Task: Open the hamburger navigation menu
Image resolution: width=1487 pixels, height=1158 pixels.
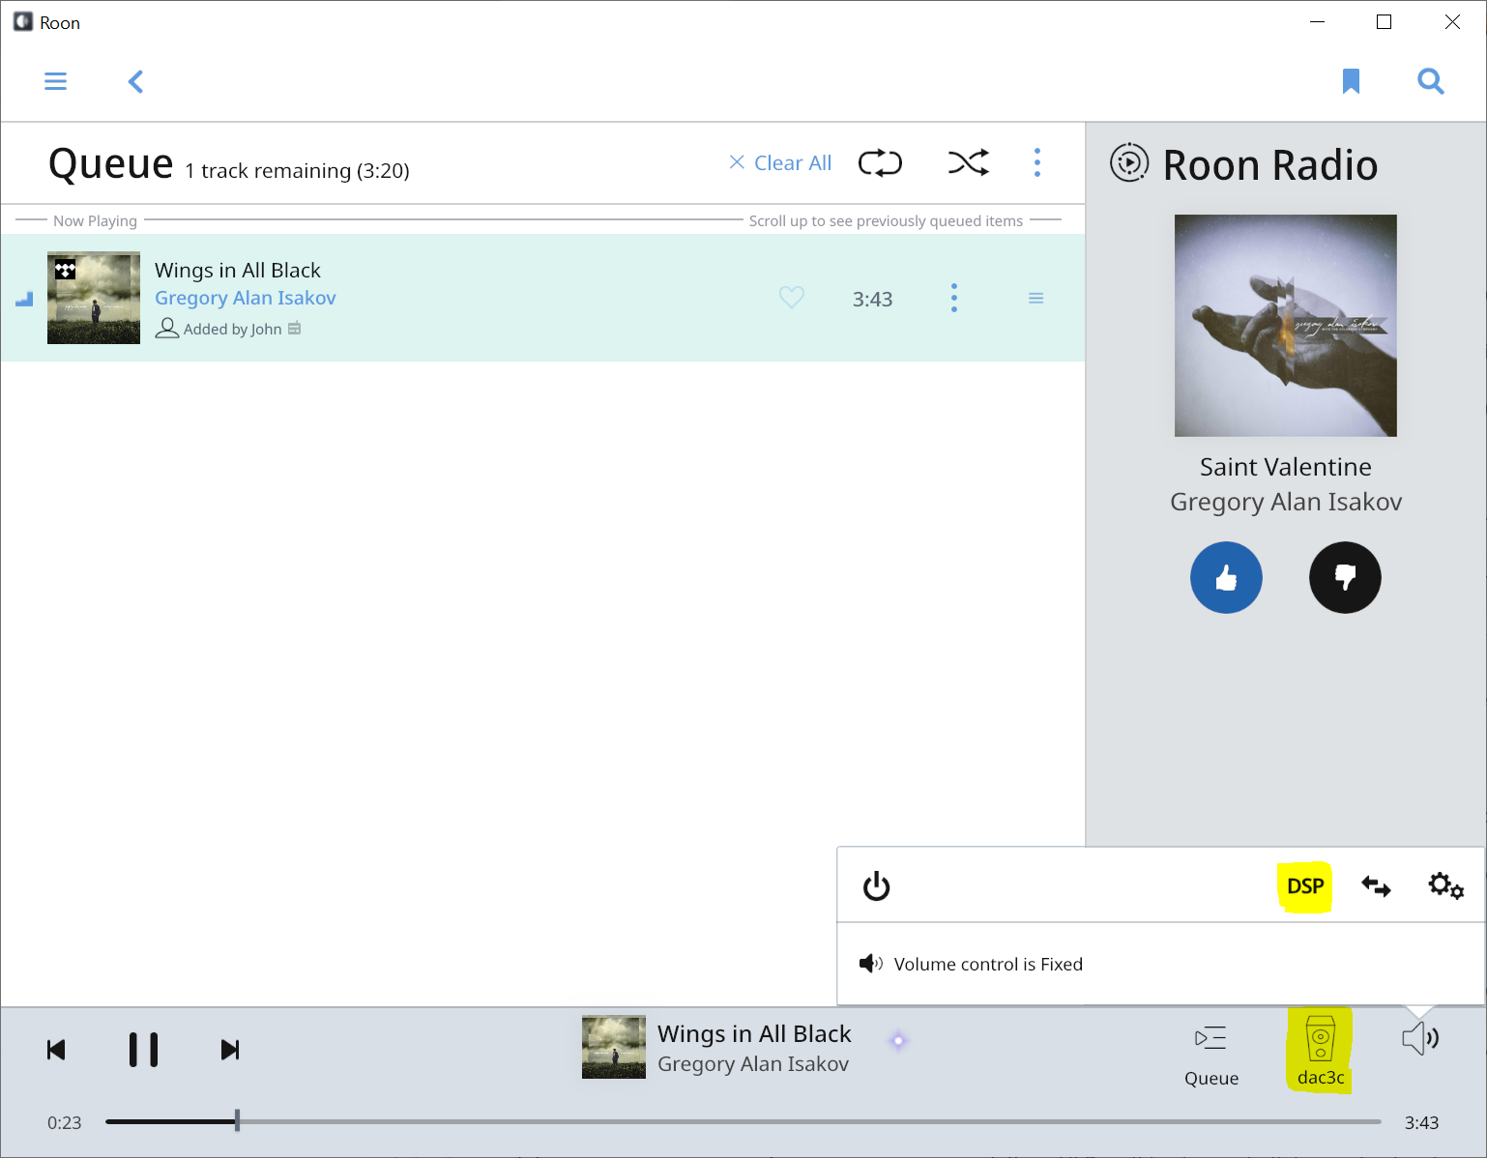Action: click(x=56, y=81)
